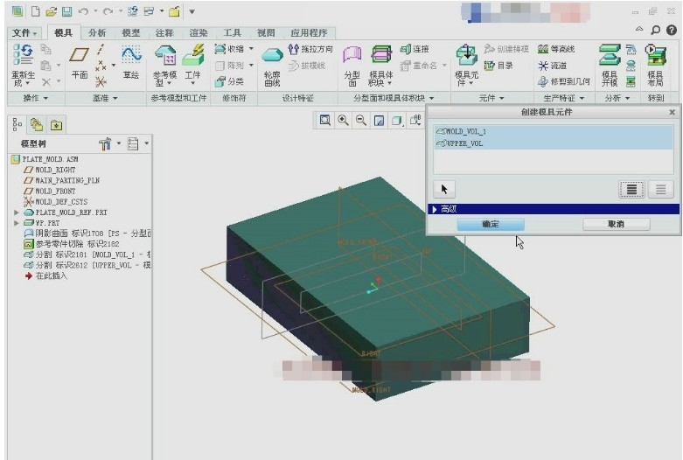Click the Redo arrow icon
Screen dimensions: 683x460
108,11
